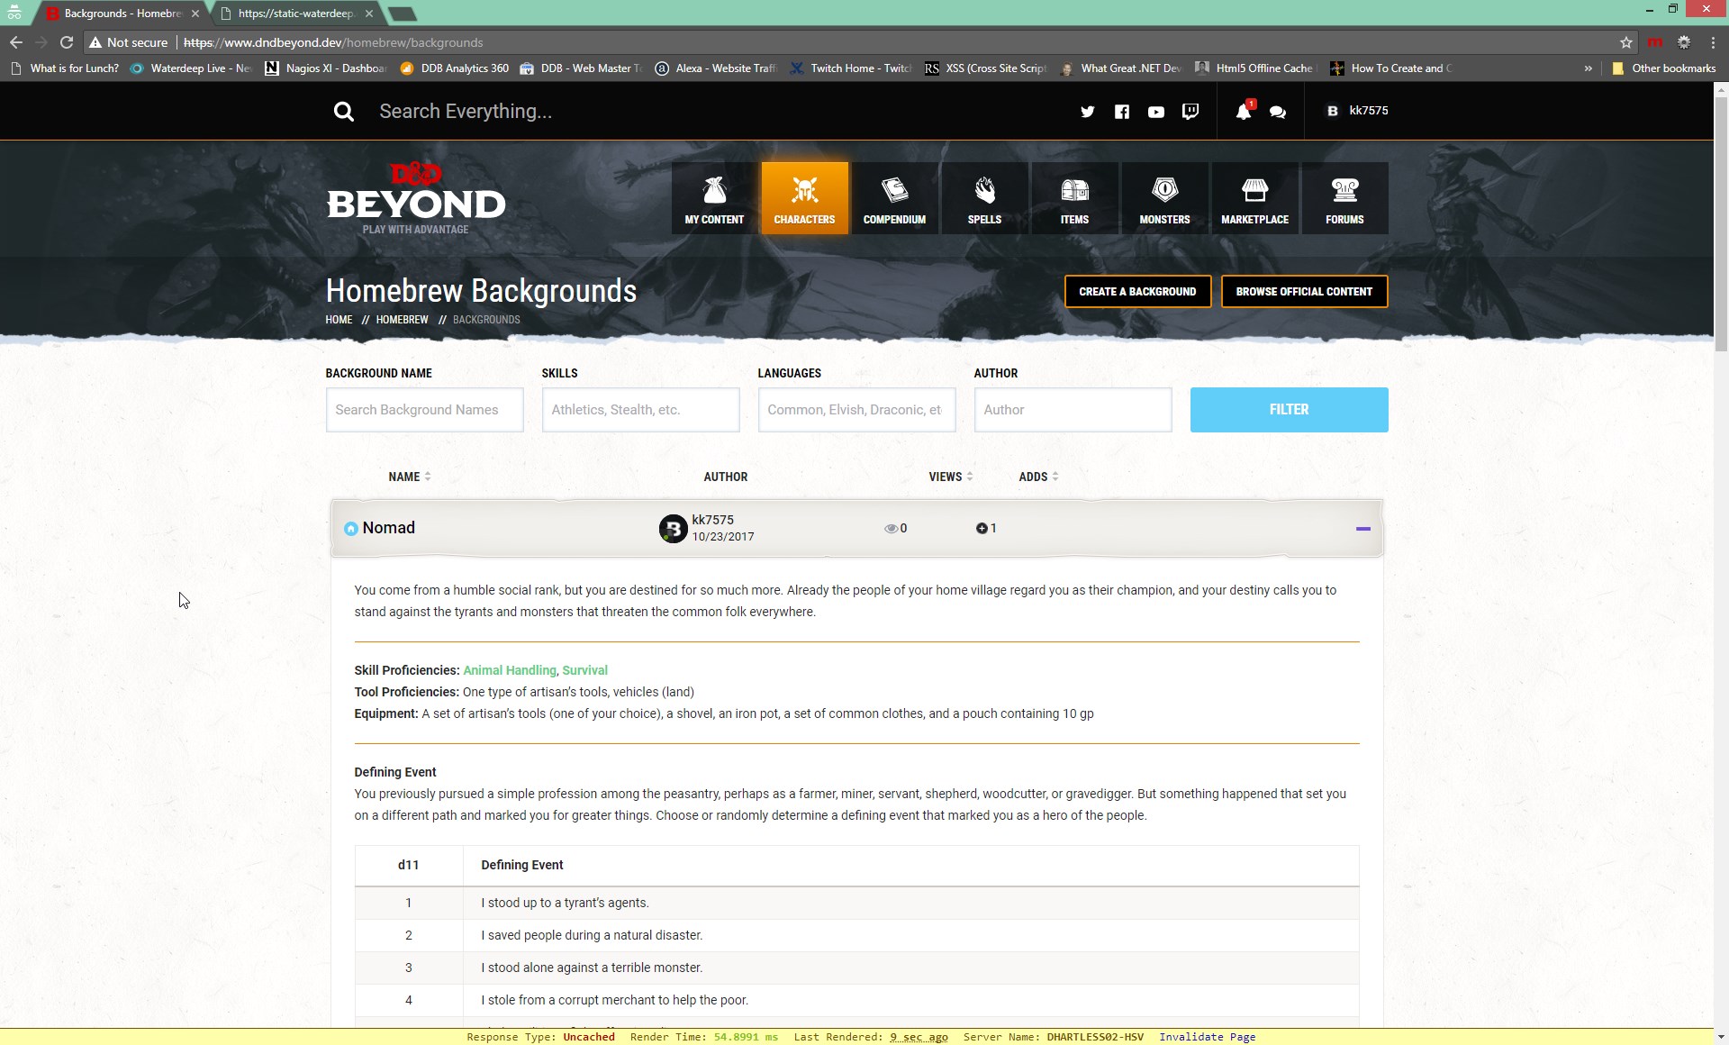
Task: Click Invalidate Page in debug bar
Action: pyautogui.click(x=1207, y=1037)
